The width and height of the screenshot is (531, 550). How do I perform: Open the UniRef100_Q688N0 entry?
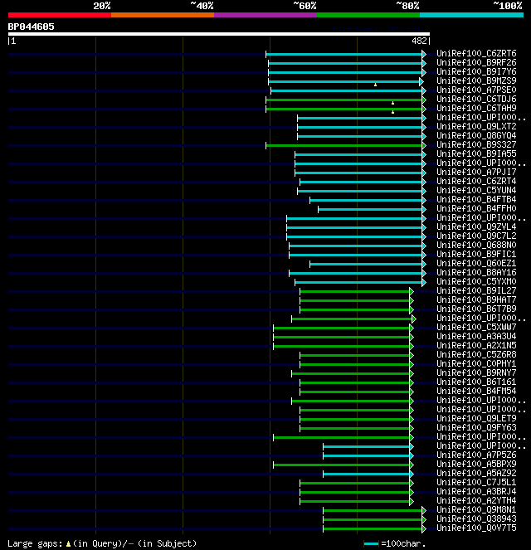tap(476, 245)
